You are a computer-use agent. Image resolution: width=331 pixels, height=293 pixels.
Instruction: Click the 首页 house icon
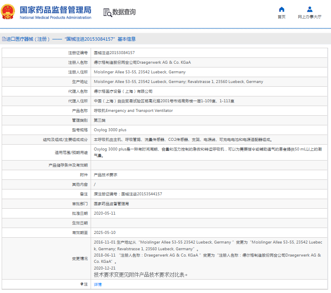pos(281,9)
